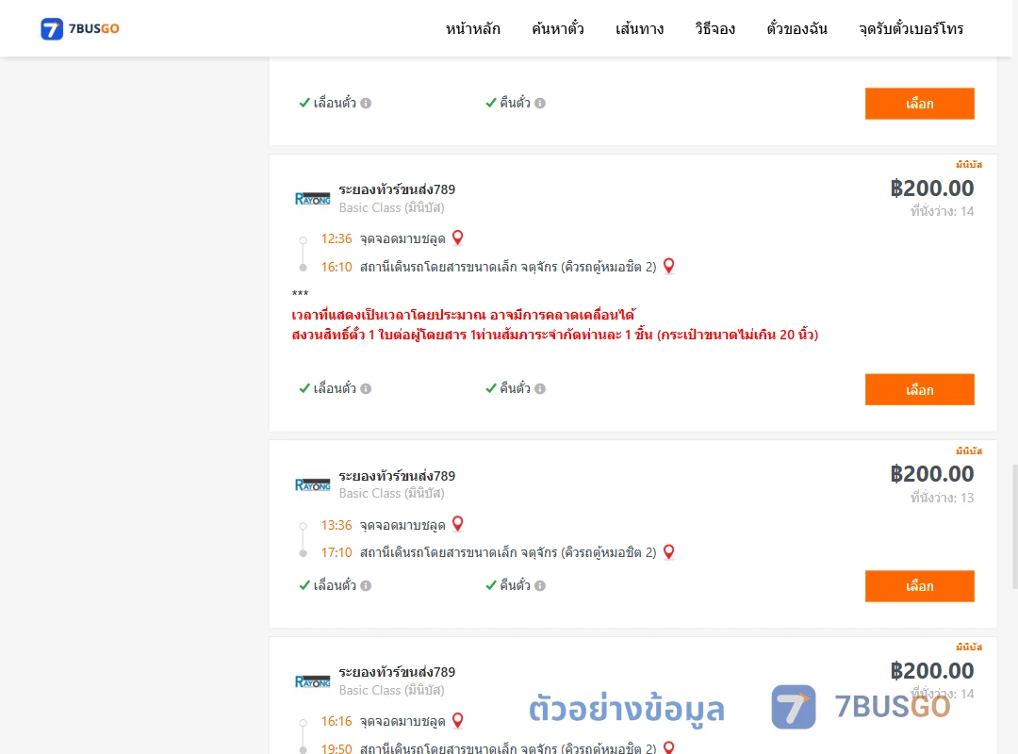The width and height of the screenshot is (1018, 754).
Task: Click the Rayong logo on the 12:36 trip card
Action: point(312,199)
